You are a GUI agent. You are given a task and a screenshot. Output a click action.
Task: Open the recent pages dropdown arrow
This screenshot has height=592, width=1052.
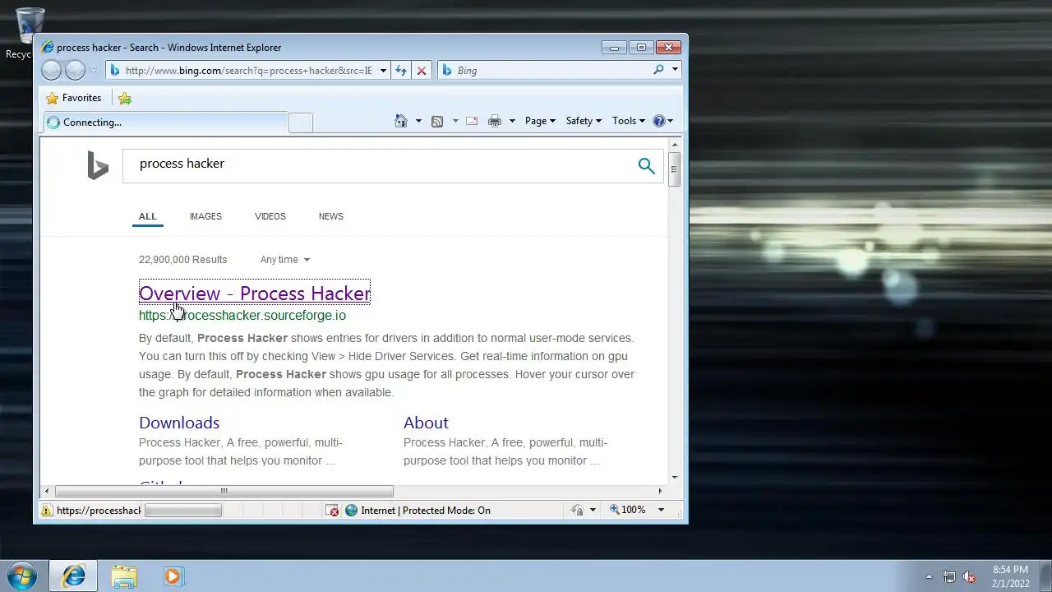tap(94, 71)
